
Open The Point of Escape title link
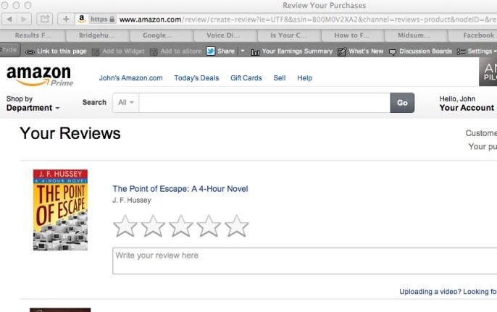pyautogui.click(x=180, y=189)
